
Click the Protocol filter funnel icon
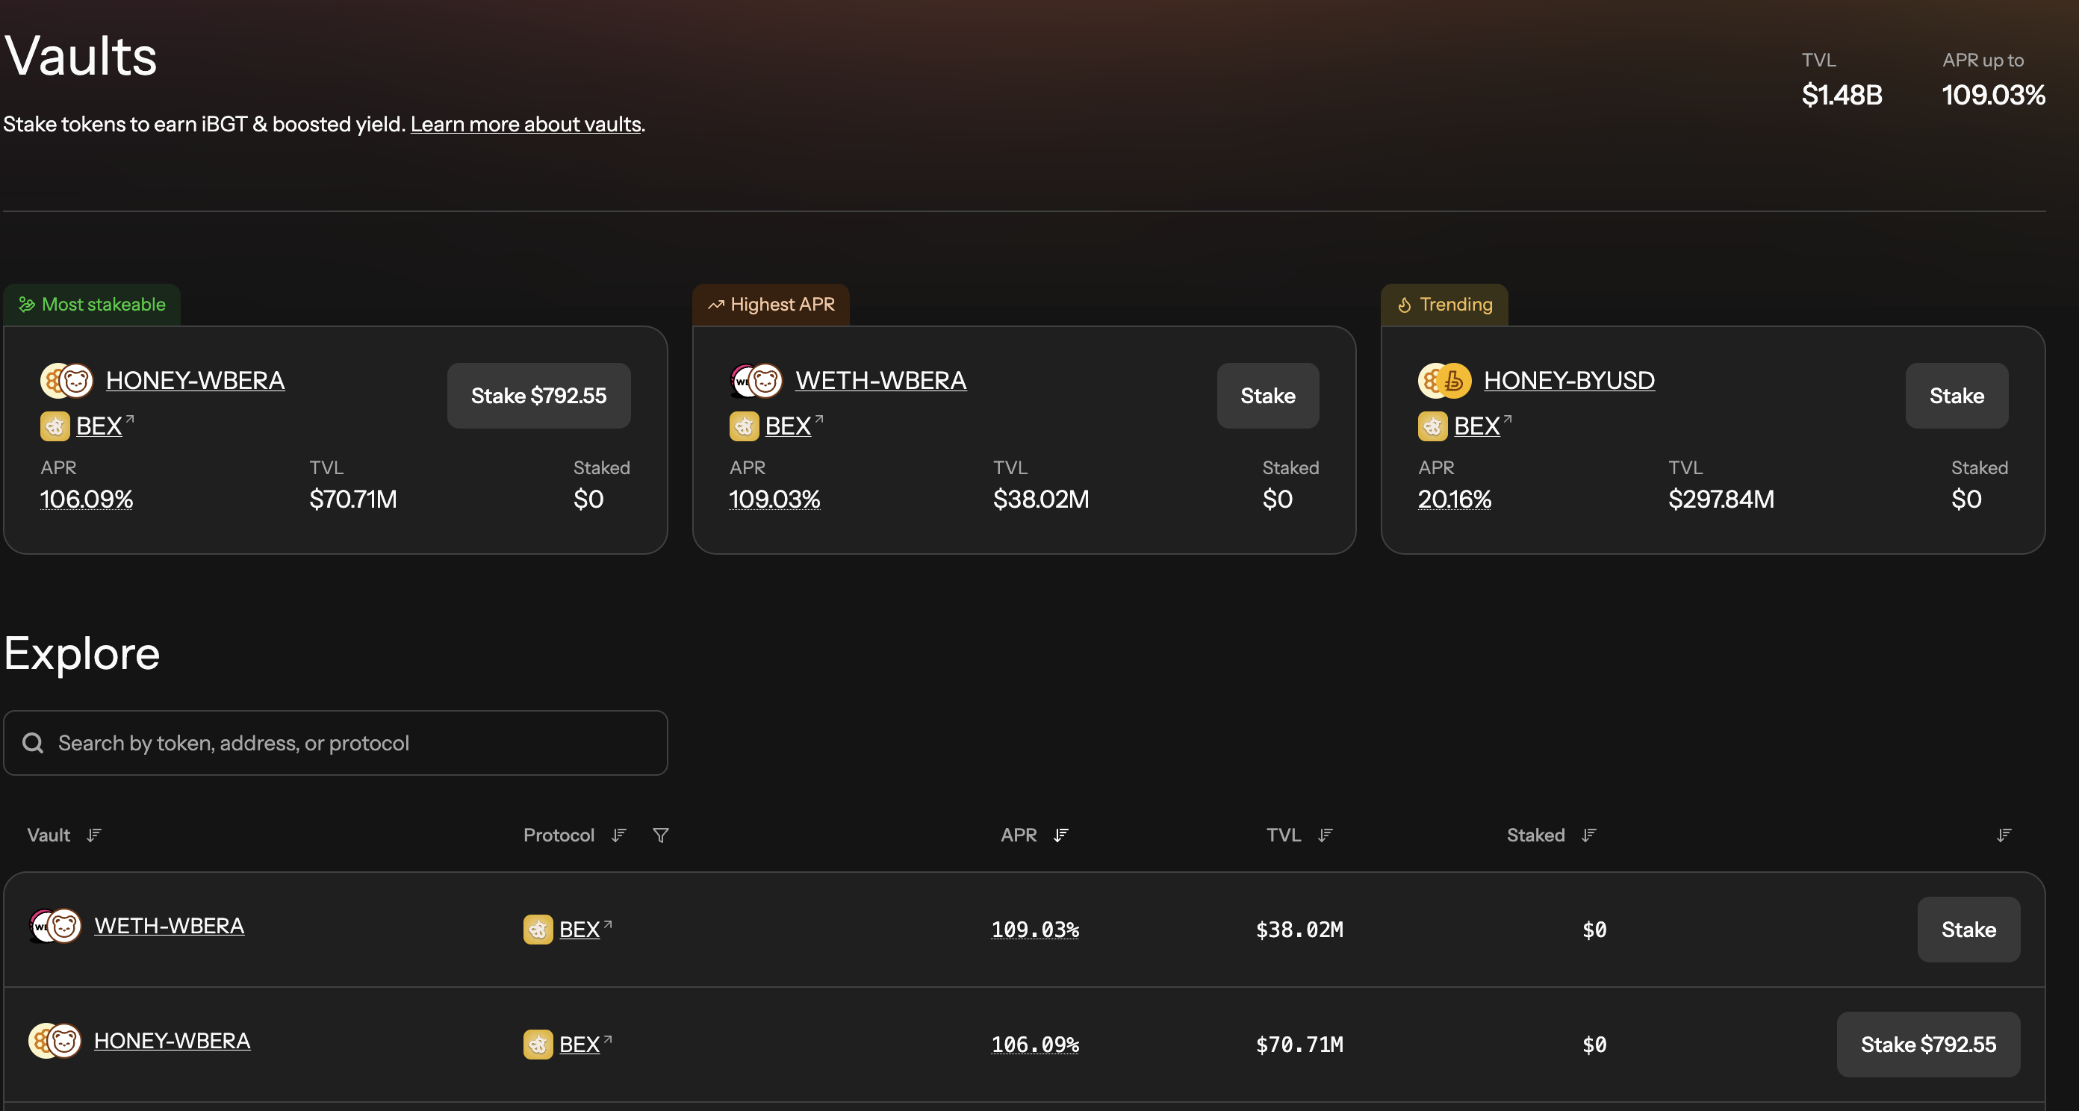coord(660,835)
